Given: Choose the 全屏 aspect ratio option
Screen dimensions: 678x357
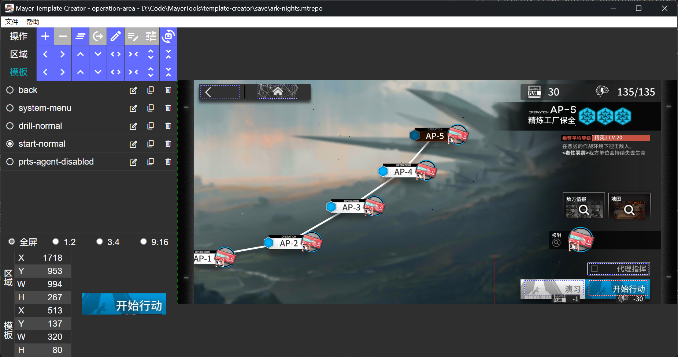Looking at the screenshot, I should pyautogui.click(x=12, y=241).
